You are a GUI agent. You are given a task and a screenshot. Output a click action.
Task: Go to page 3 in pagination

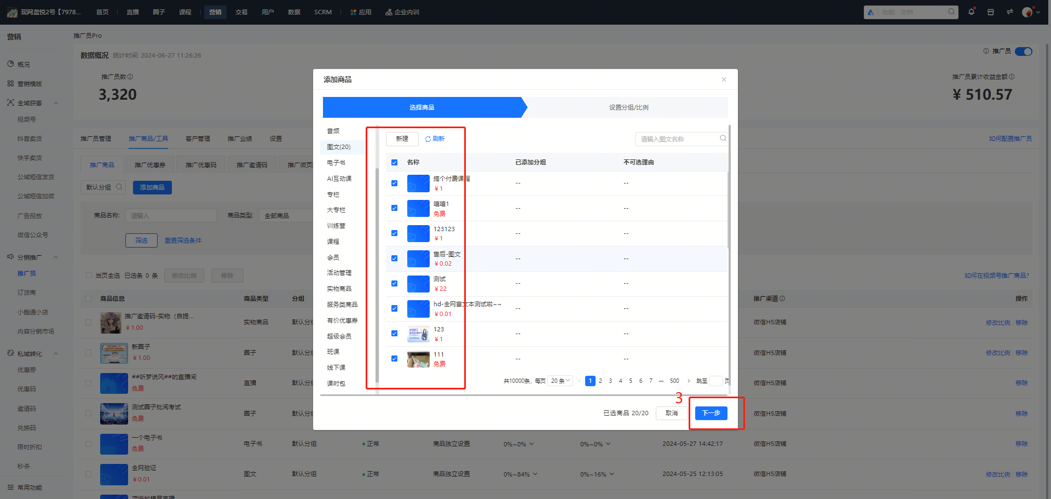point(610,381)
